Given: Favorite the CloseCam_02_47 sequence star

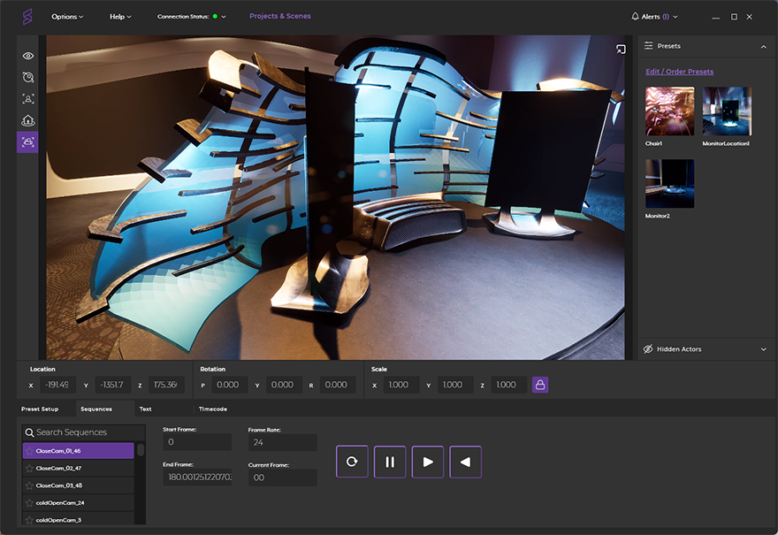Looking at the screenshot, I should click(29, 469).
